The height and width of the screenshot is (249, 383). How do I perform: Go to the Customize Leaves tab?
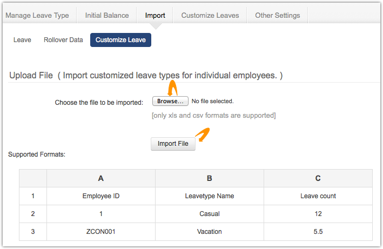[210, 15]
